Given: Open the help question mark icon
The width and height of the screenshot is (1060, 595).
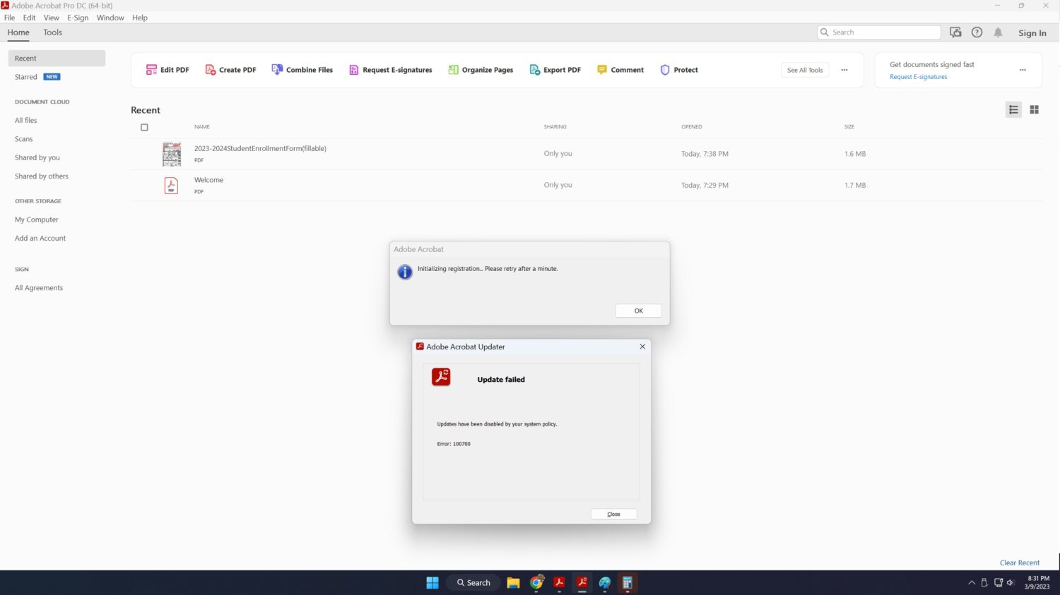Looking at the screenshot, I should (977, 32).
